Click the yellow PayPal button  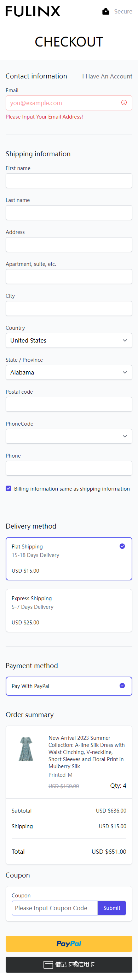click(69, 943)
